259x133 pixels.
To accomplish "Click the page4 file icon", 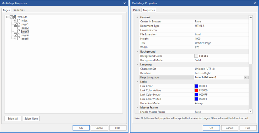I will tap(19, 35).
